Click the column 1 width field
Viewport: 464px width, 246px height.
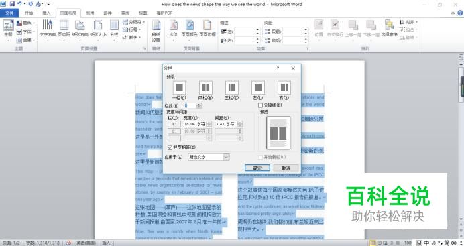tap(194, 124)
